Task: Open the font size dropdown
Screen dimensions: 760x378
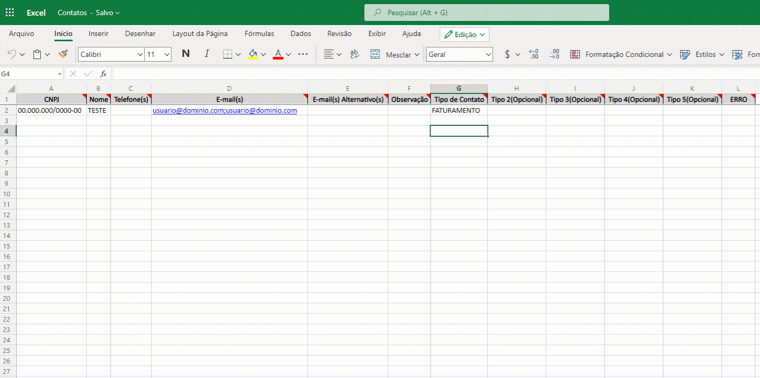Action: click(167, 54)
